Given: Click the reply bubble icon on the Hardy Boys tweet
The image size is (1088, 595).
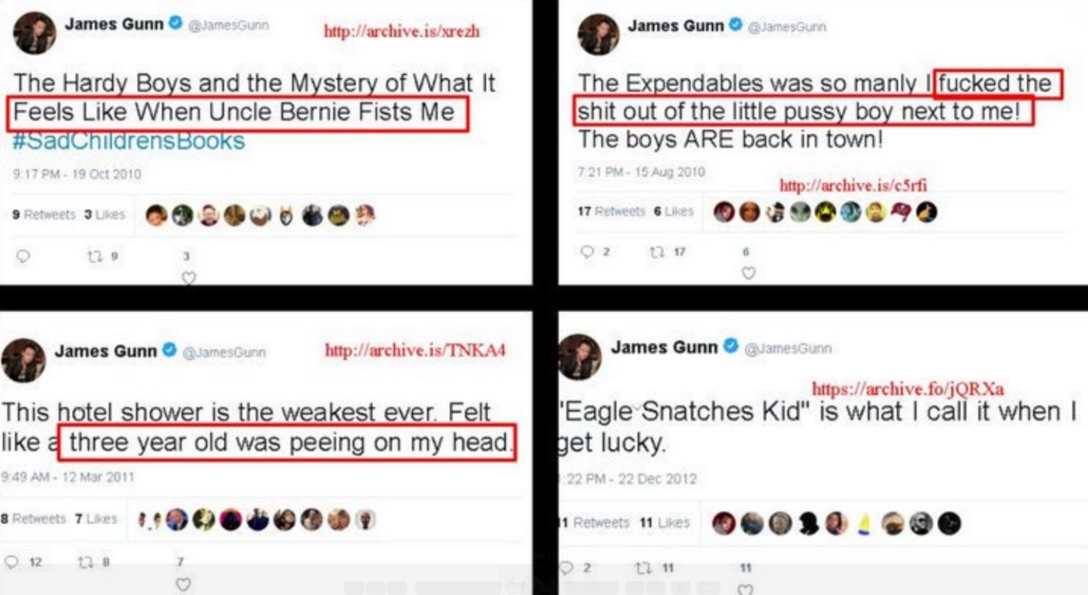Looking at the screenshot, I should [24, 255].
